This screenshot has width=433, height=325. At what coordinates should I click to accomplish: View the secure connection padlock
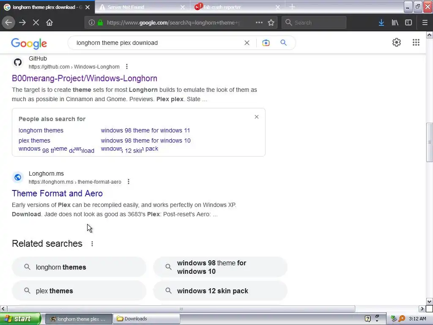click(101, 23)
